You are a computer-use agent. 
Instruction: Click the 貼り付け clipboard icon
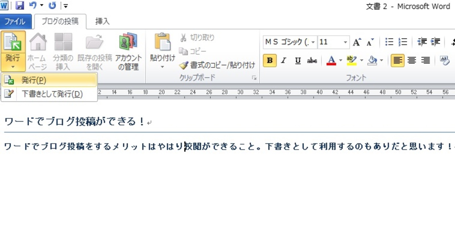click(x=163, y=42)
